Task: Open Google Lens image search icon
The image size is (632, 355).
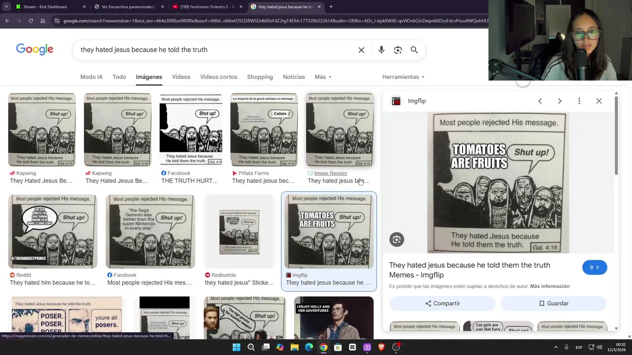Action: pyautogui.click(x=398, y=50)
